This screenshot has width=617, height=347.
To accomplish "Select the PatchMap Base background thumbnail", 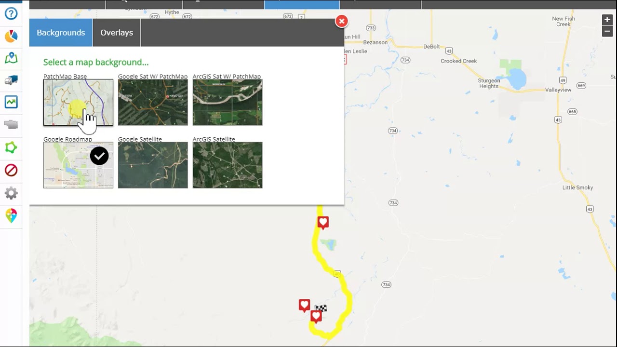I will pos(78,103).
